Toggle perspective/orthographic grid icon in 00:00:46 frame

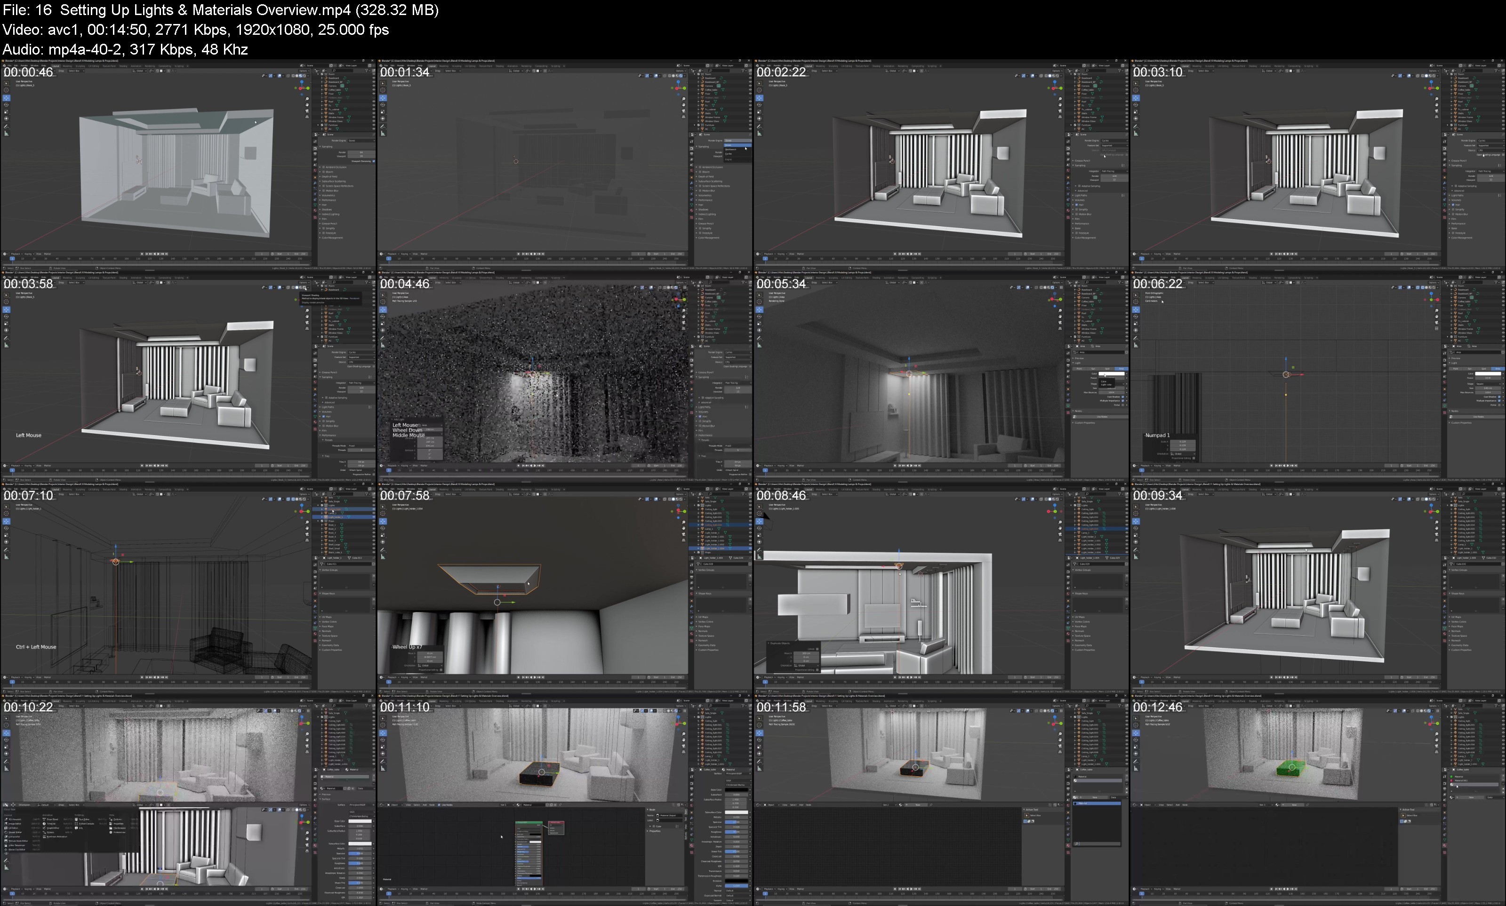(x=307, y=117)
